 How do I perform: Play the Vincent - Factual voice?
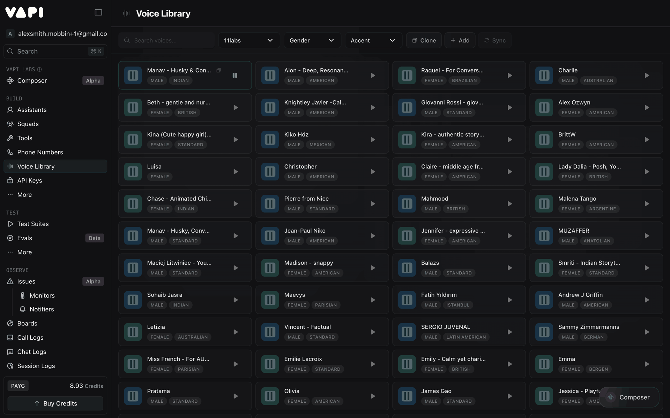(373, 332)
